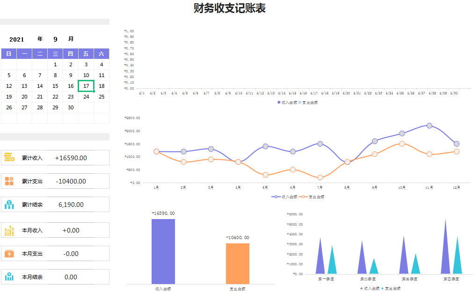474x291 pixels.
Task: Click the orange yen icon beside 本月支出
Action: pyautogui.click(x=9, y=254)
